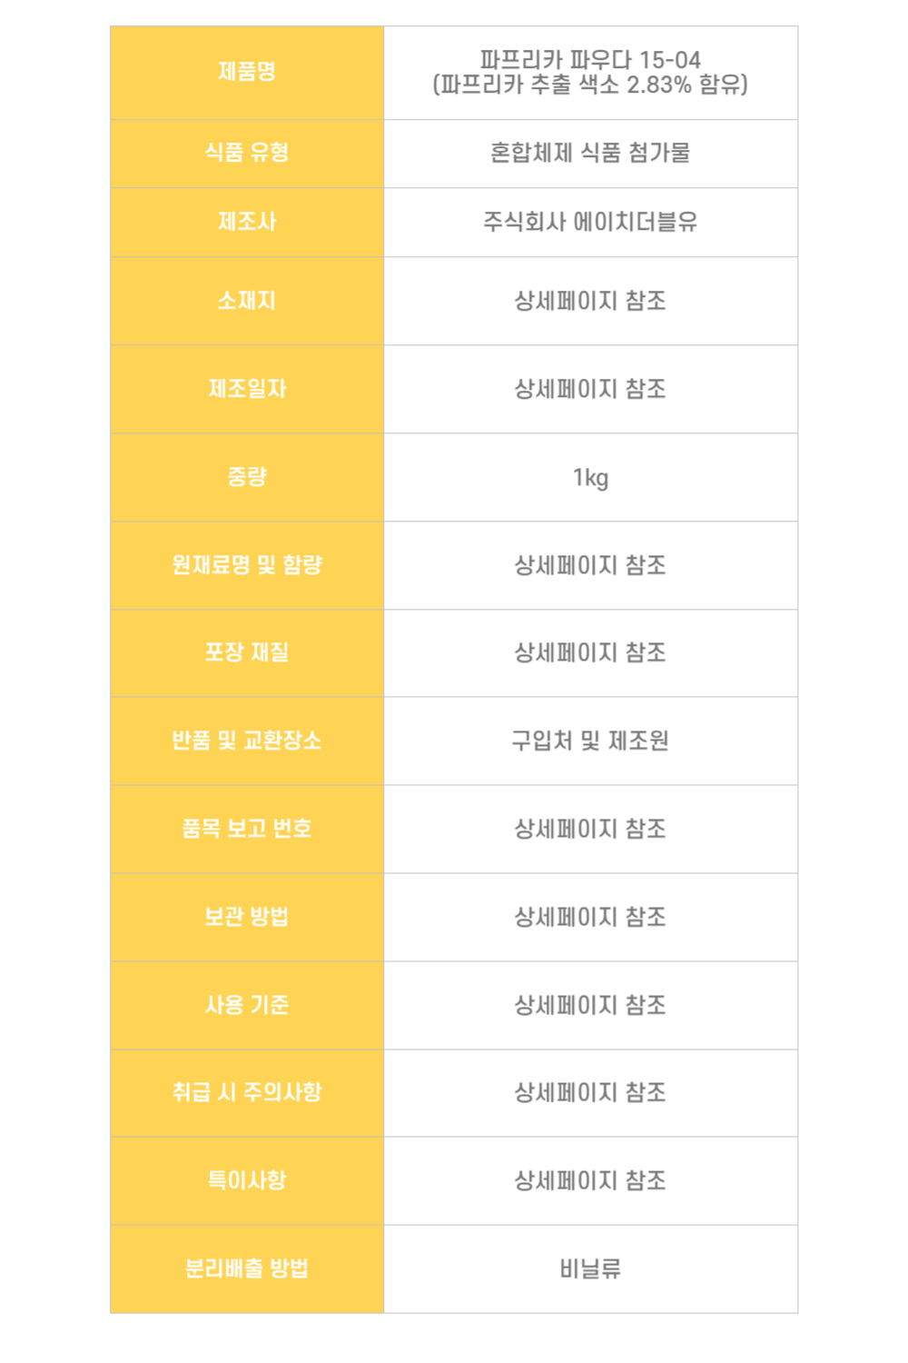The height and width of the screenshot is (1363, 908).
Task: Click the 사용 기준 label cell
Action: click(x=247, y=1005)
